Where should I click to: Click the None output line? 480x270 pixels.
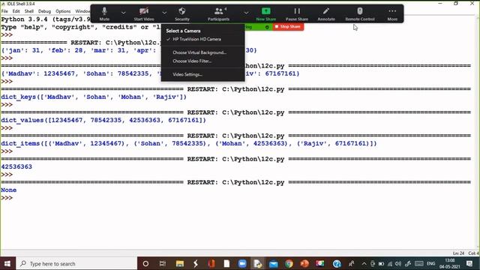coord(8,190)
